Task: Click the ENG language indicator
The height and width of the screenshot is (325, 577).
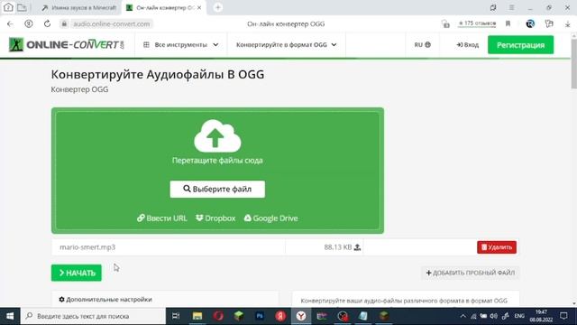Action: pyautogui.click(x=519, y=316)
